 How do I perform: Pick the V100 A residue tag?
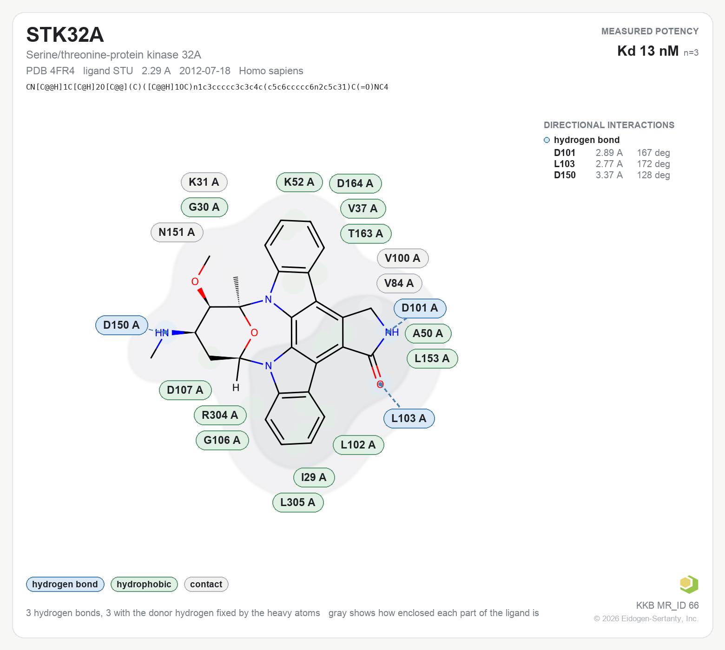click(x=402, y=258)
